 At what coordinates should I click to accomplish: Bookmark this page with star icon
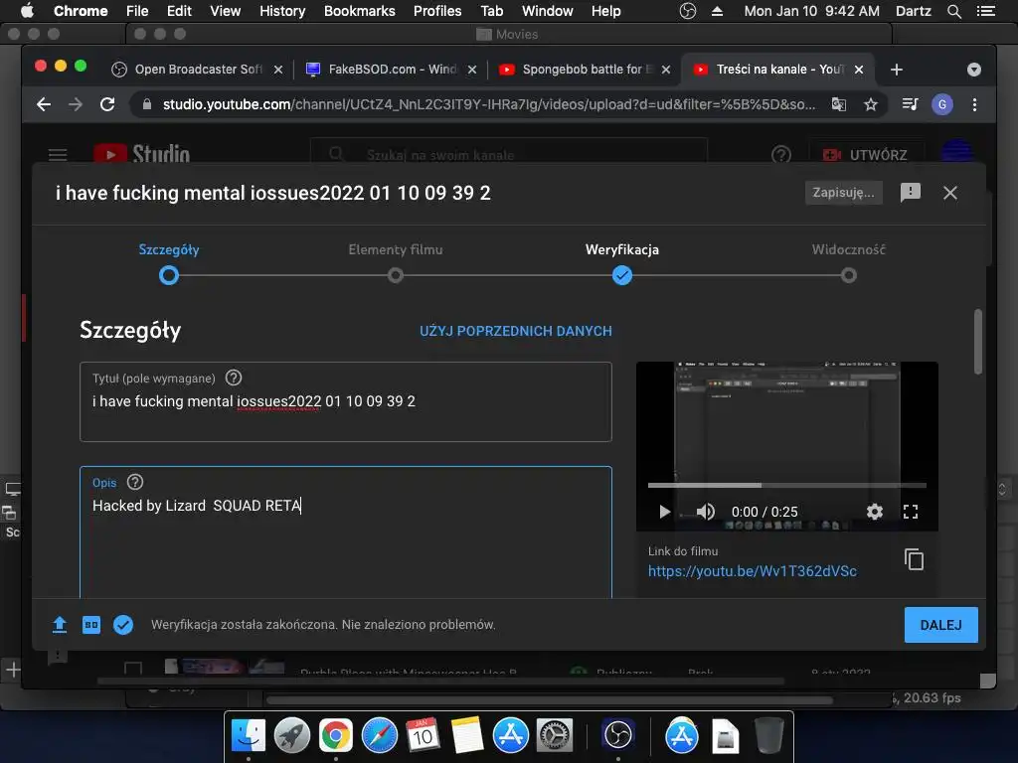click(871, 104)
